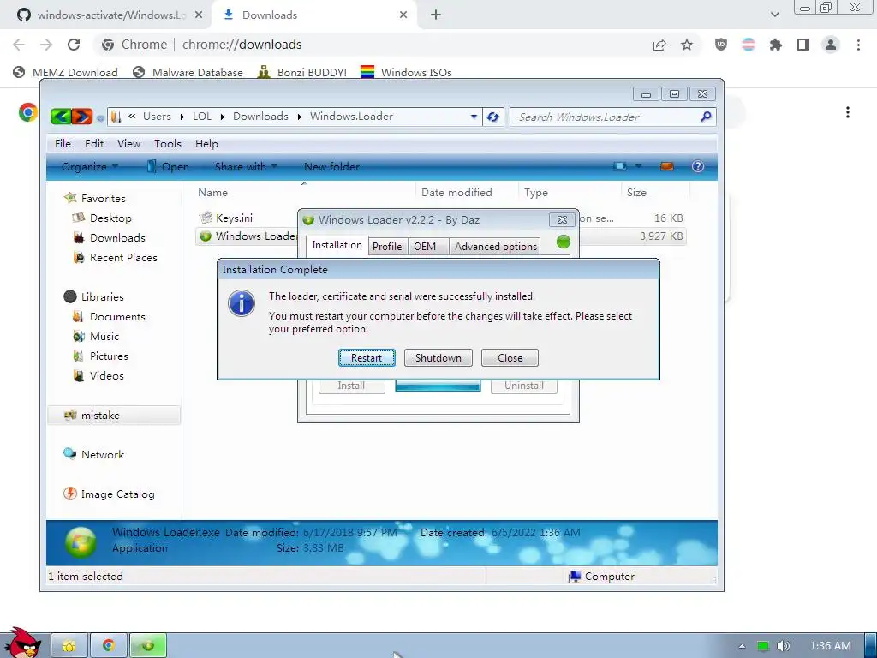
Task: Open Recent Places in the sidebar
Action: pyautogui.click(x=116, y=257)
